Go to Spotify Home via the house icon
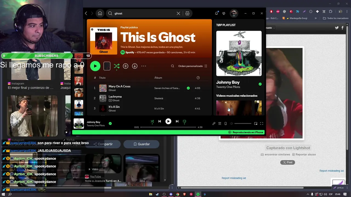The height and width of the screenshot is (197, 351). 100,13
